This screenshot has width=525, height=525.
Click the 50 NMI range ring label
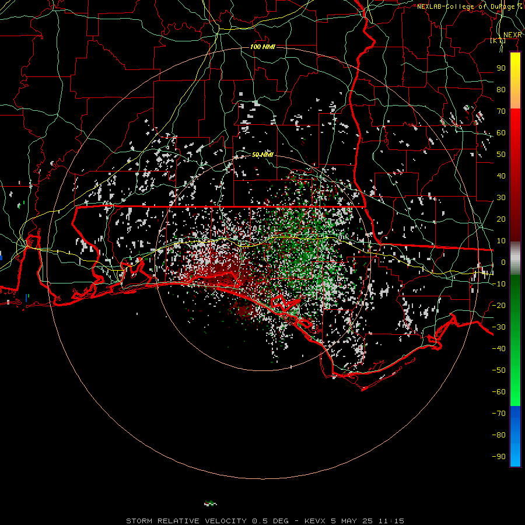(x=262, y=155)
